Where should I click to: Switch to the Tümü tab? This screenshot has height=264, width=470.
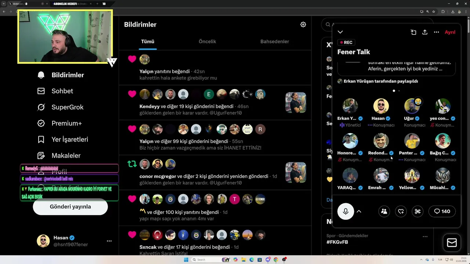click(148, 41)
